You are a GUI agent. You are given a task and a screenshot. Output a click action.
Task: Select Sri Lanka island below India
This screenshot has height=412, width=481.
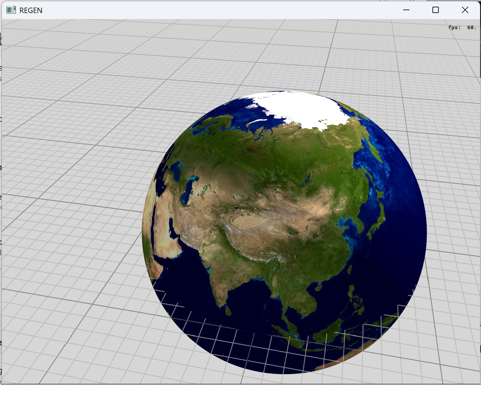(228, 310)
